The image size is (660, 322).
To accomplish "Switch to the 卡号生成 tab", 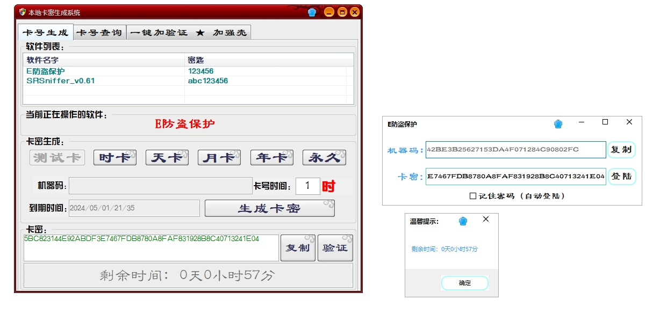I will pyautogui.click(x=45, y=32).
